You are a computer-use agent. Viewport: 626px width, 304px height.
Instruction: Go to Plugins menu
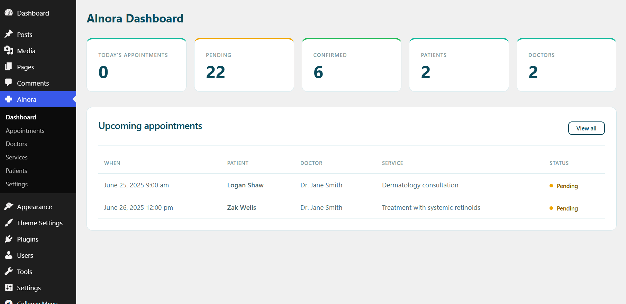(x=38, y=239)
